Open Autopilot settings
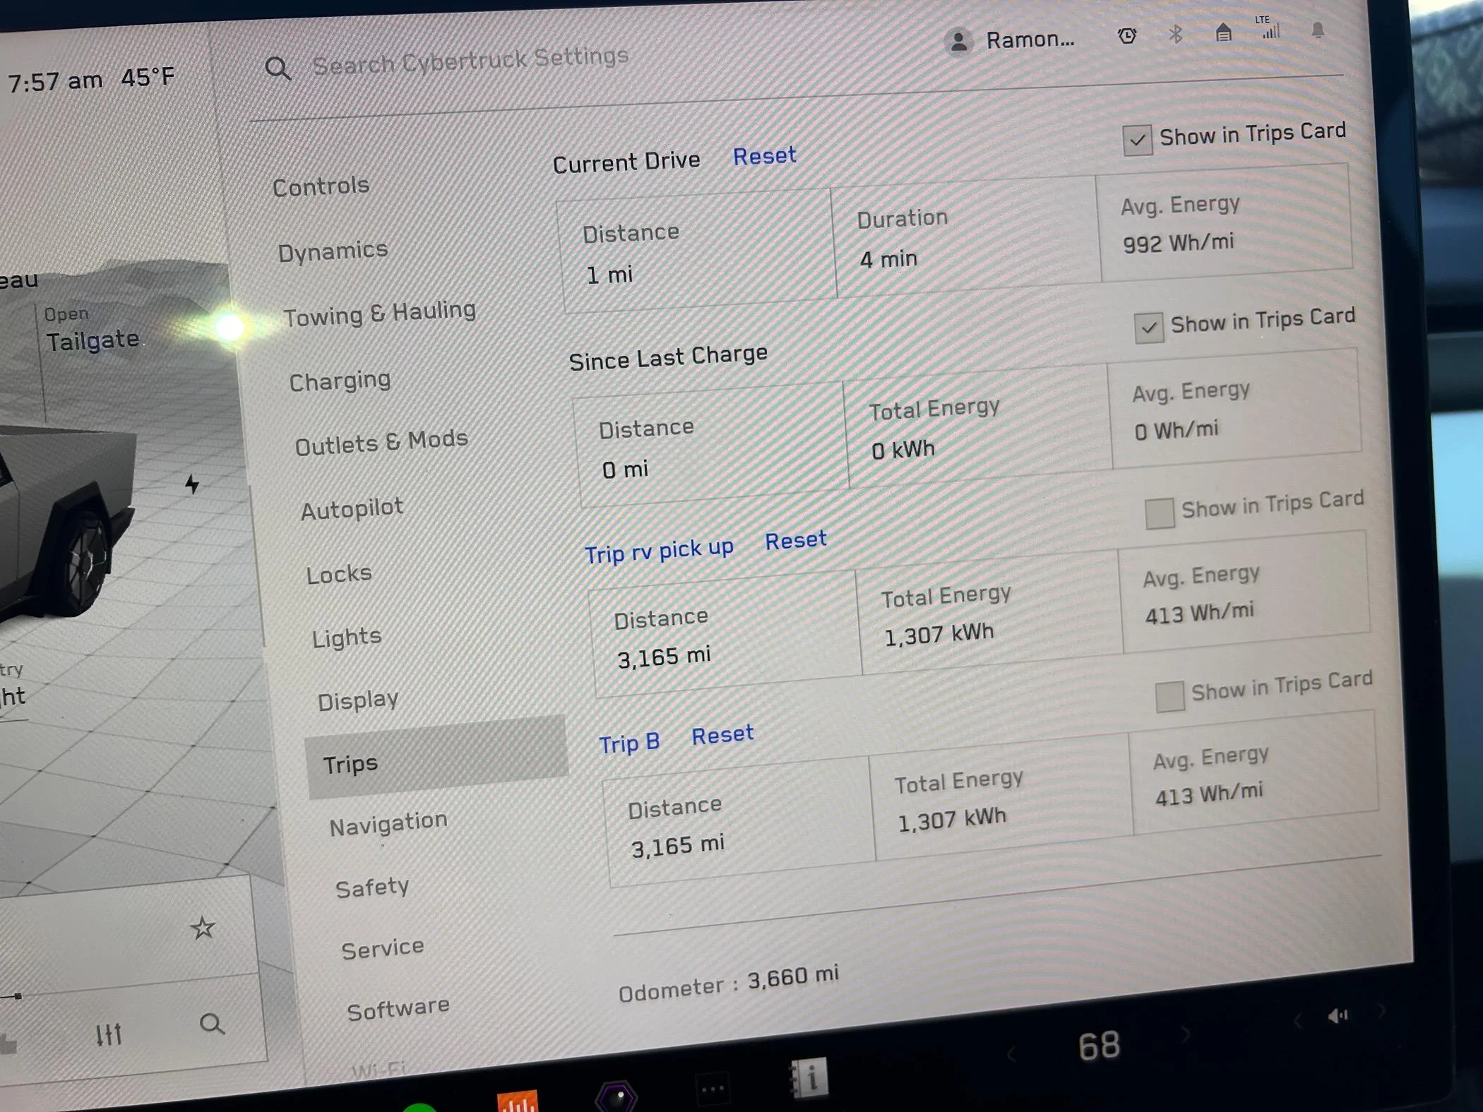The height and width of the screenshot is (1112, 1483). 352,508
